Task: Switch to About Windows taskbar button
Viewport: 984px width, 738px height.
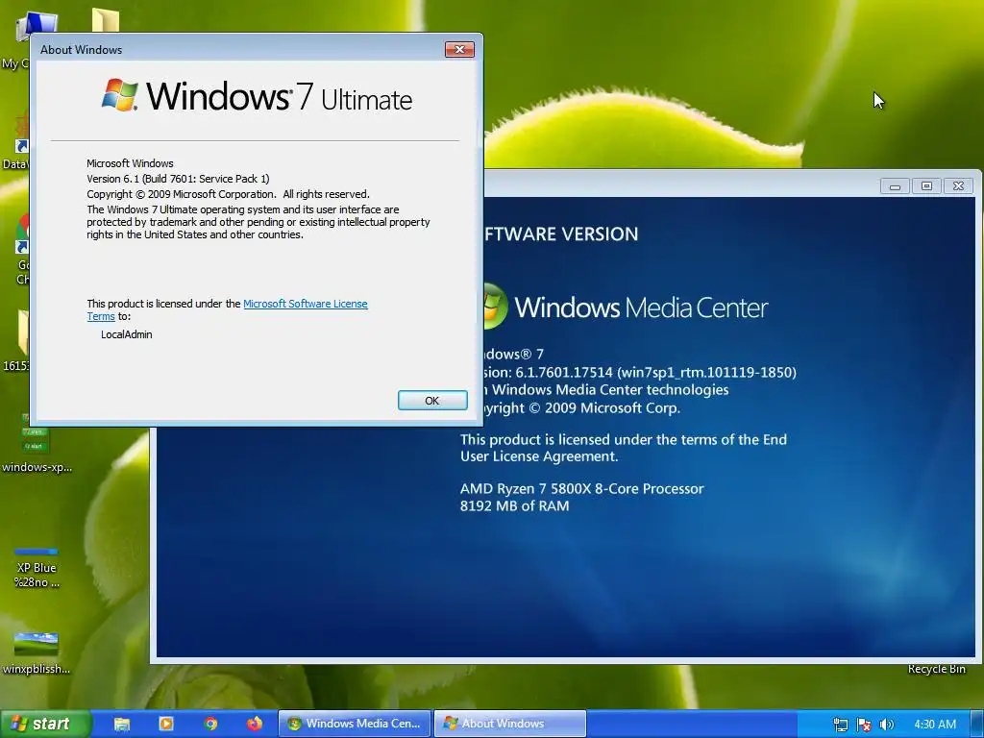Action: pyautogui.click(x=510, y=724)
